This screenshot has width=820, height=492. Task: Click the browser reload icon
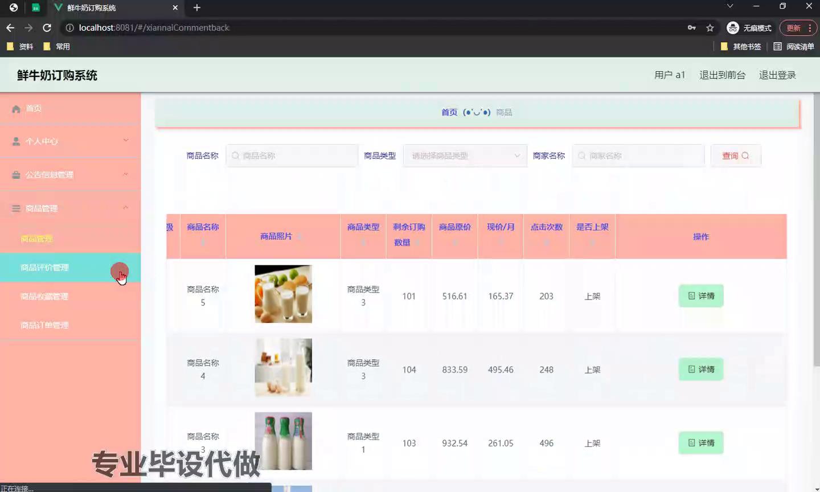tap(47, 27)
